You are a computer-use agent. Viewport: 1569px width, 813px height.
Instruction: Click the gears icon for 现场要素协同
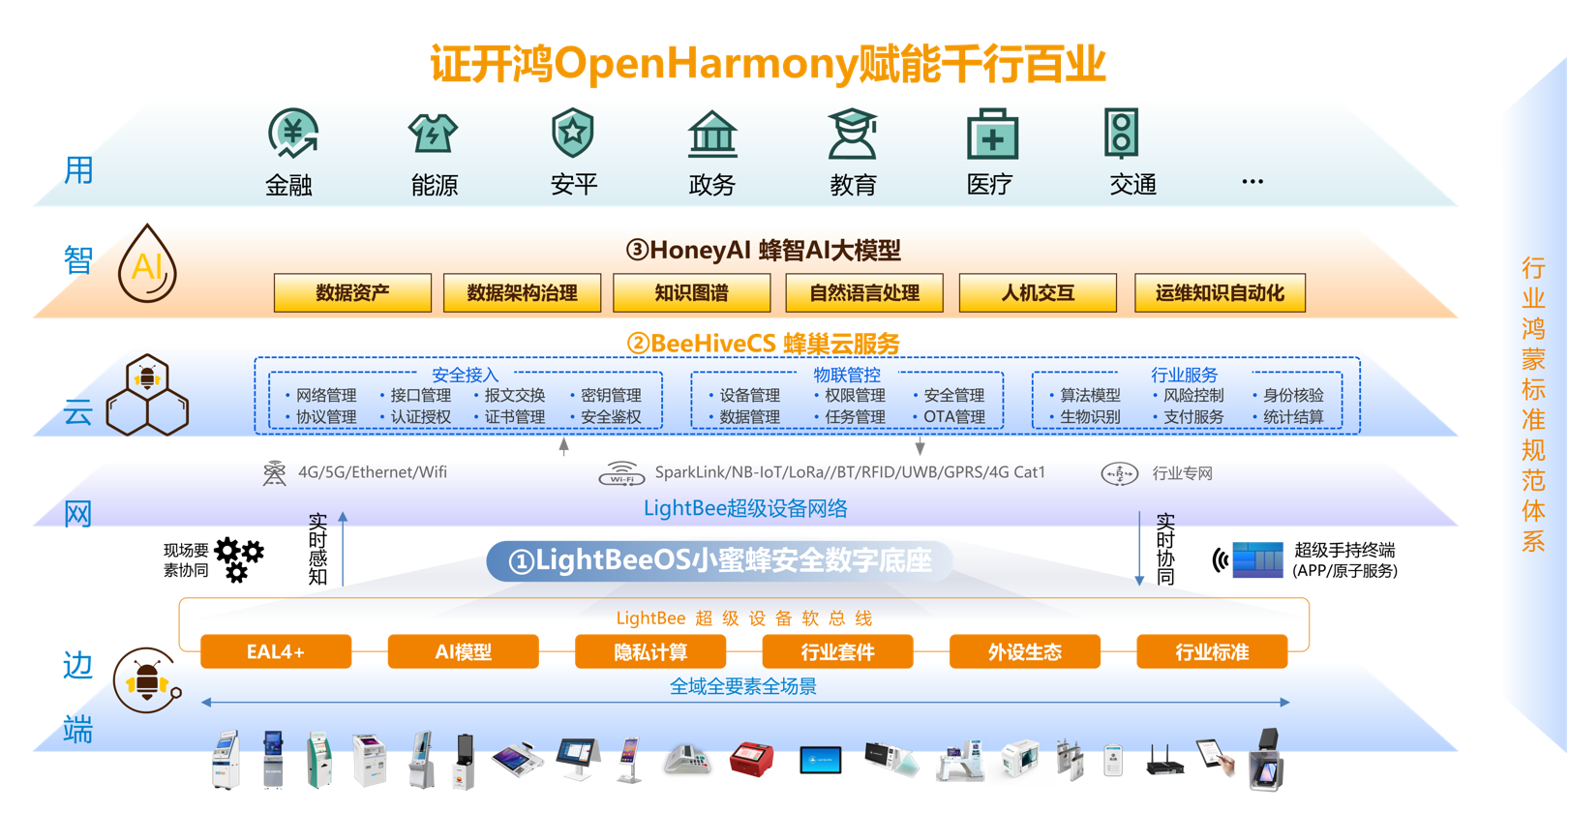(238, 559)
